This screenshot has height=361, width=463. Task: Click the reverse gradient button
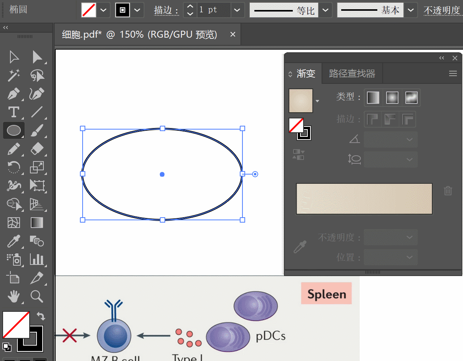click(299, 155)
